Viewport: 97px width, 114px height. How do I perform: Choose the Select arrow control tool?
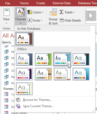pyautogui.click(x=91, y=16)
